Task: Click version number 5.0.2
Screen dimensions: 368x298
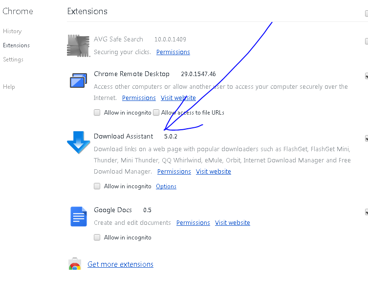Action: point(171,137)
